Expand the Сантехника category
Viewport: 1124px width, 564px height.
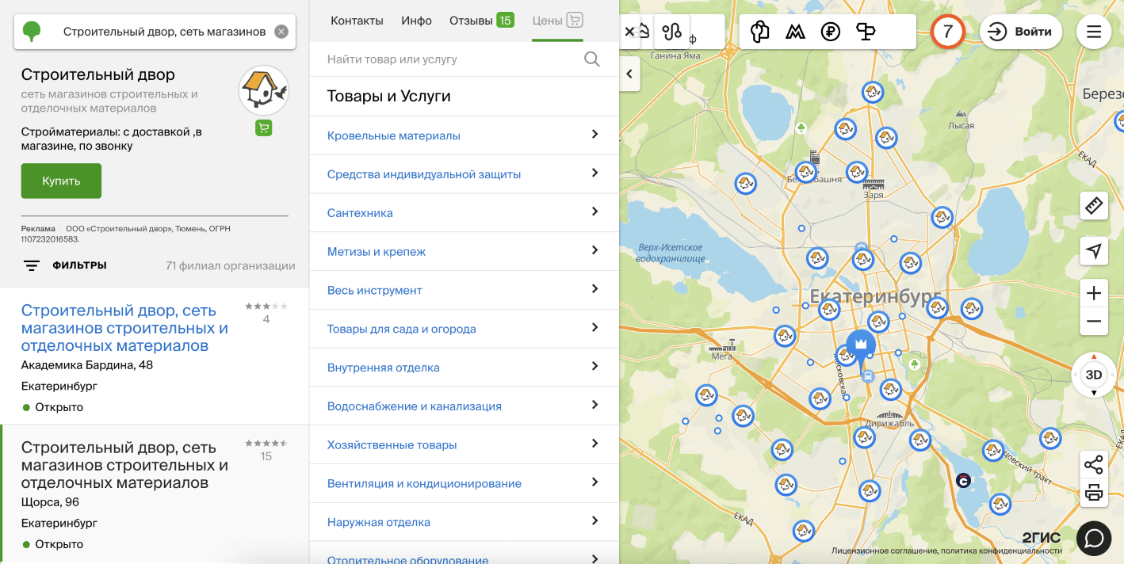[463, 212]
